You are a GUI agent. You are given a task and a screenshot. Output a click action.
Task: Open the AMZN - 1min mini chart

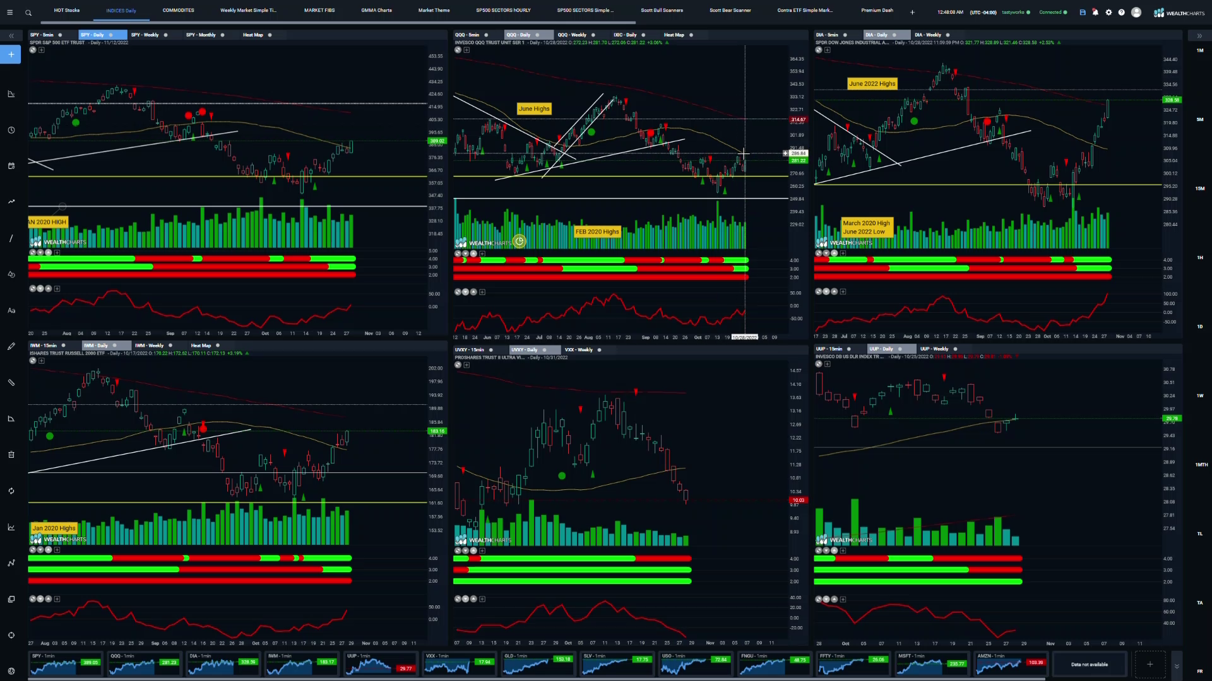pyautogui.click(x=1010, y=664)
